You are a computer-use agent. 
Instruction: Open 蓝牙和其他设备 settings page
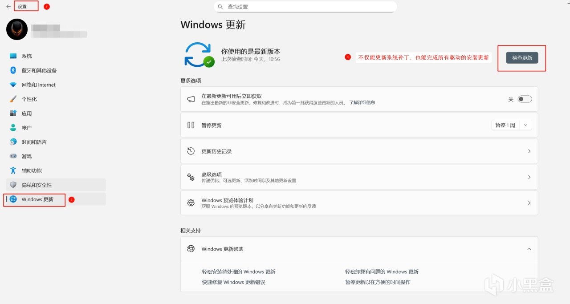pos(56,70)
